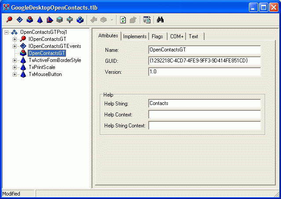Select OpenContactsGTProj1 in the tree
Viewport: 281px width, 199px height.
click(x=44, y=32)
